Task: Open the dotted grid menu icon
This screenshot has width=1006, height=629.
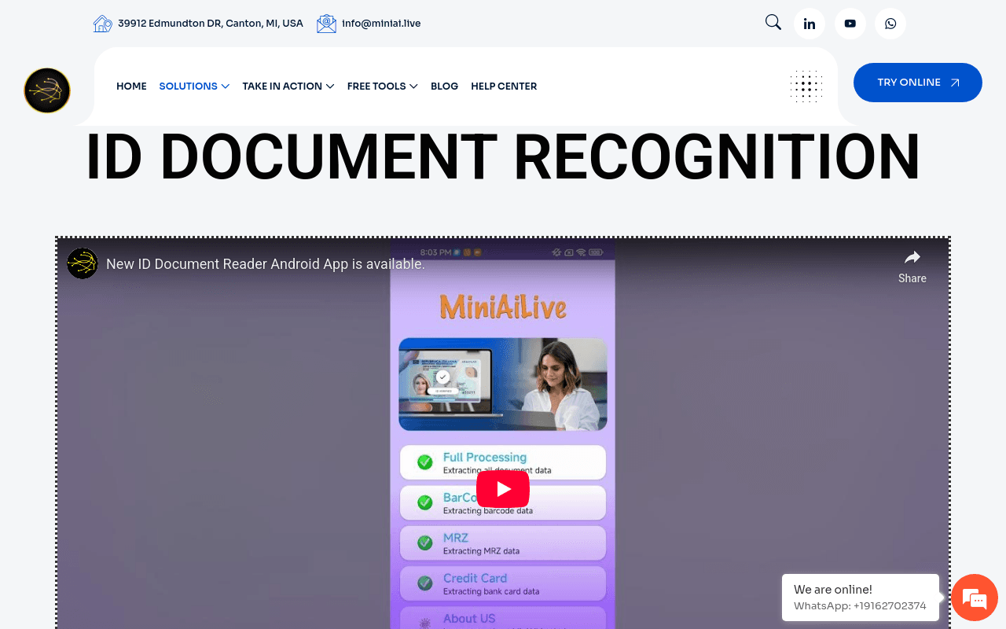Action: point(806,86)
